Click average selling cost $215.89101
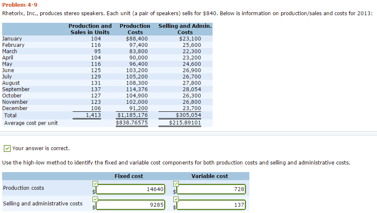The image size is (377, 213). 185,123
